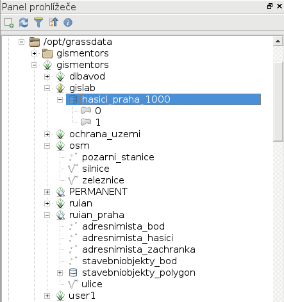
Task: Undock the browser panel with float button
Action: (x=270, y=6)
